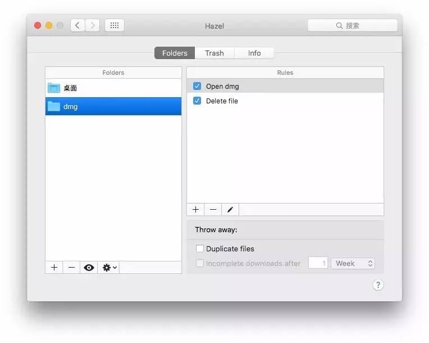
Task: Go back with the left chevron button
Action: [77, 25]
